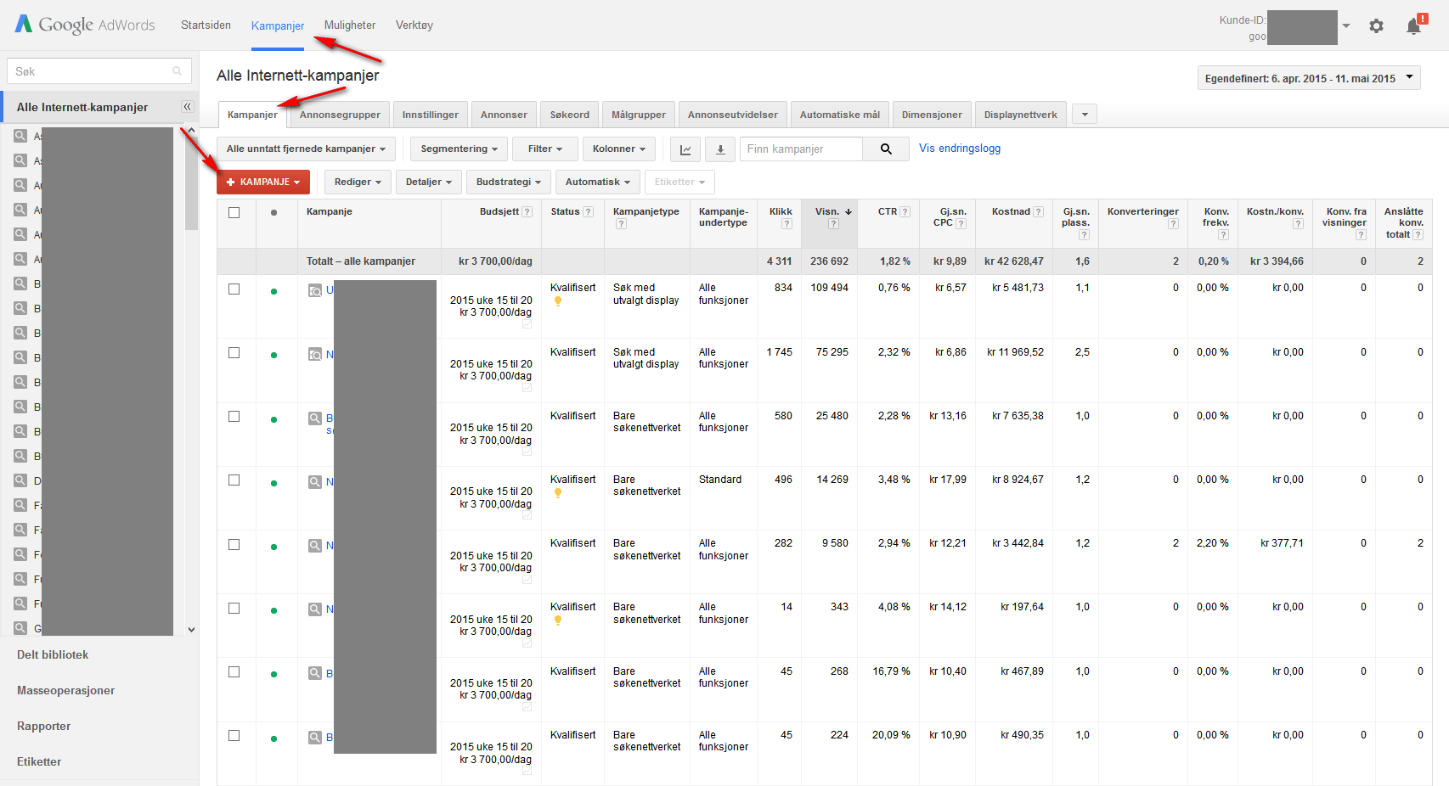The image size is (1449, 786).
Task: Select the campaign with 834 clicks
Action: [234, 289]
